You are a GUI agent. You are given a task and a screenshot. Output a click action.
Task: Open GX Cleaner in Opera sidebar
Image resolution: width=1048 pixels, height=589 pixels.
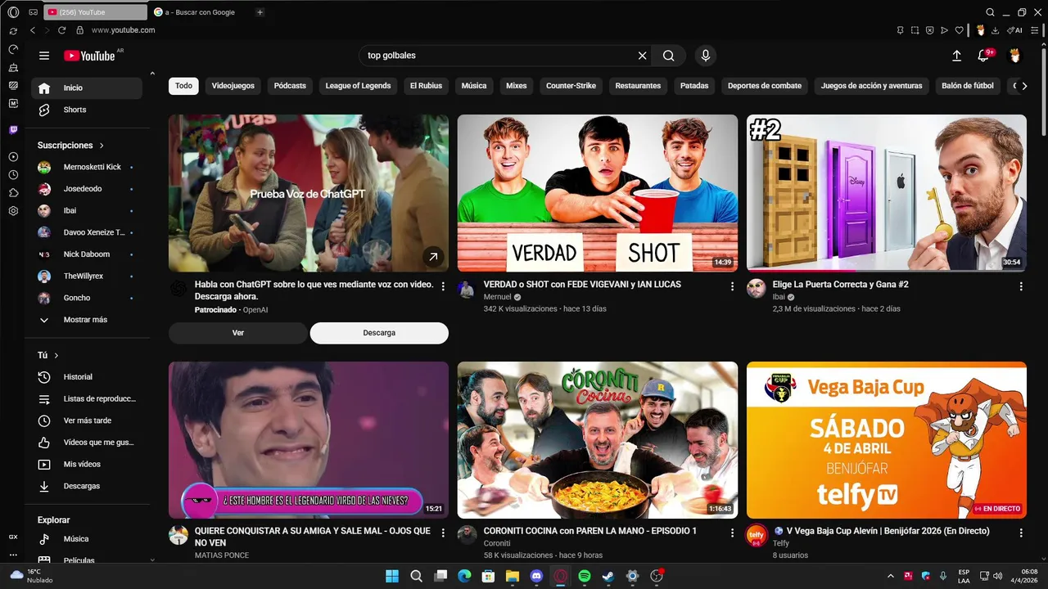13,67
